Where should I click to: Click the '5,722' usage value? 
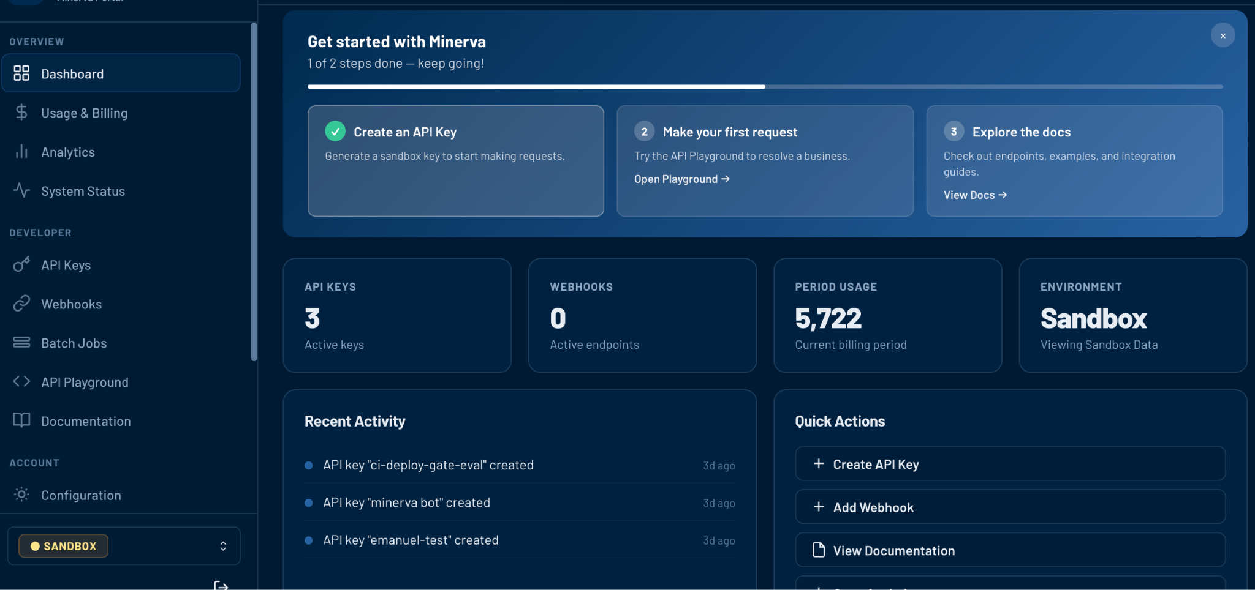click(828, 318)
